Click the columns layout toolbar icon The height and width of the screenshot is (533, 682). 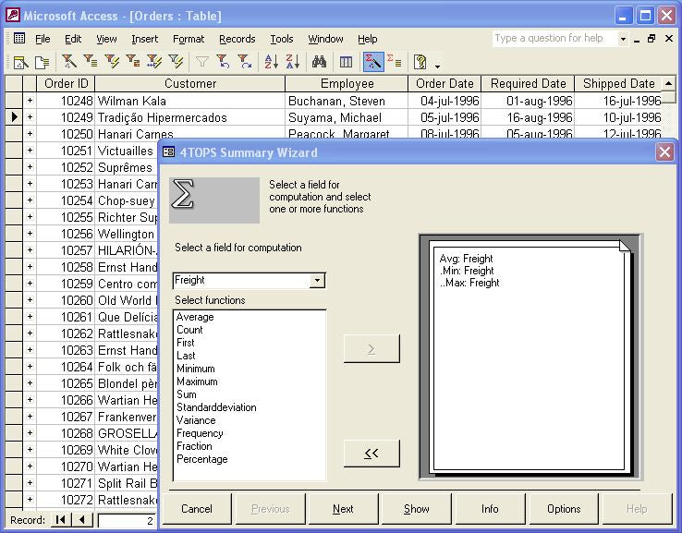click(346, 62)
